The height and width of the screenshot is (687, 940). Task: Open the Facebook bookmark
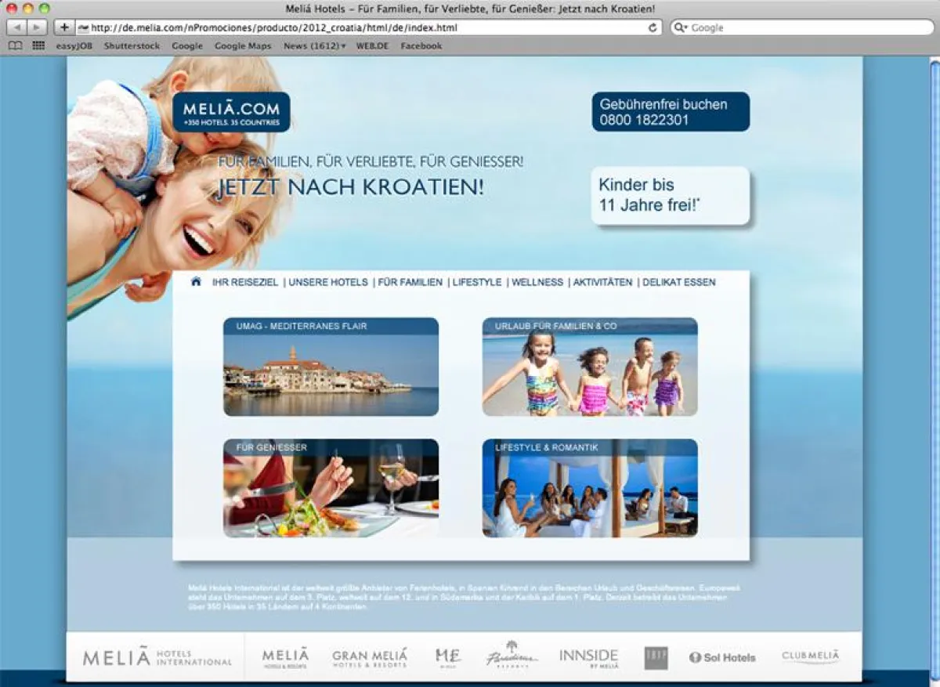421,45
